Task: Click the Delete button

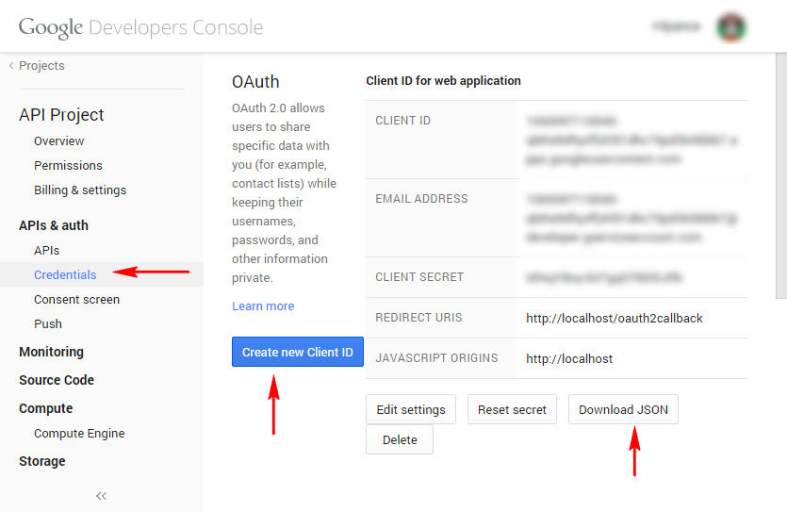Action: 400,439
